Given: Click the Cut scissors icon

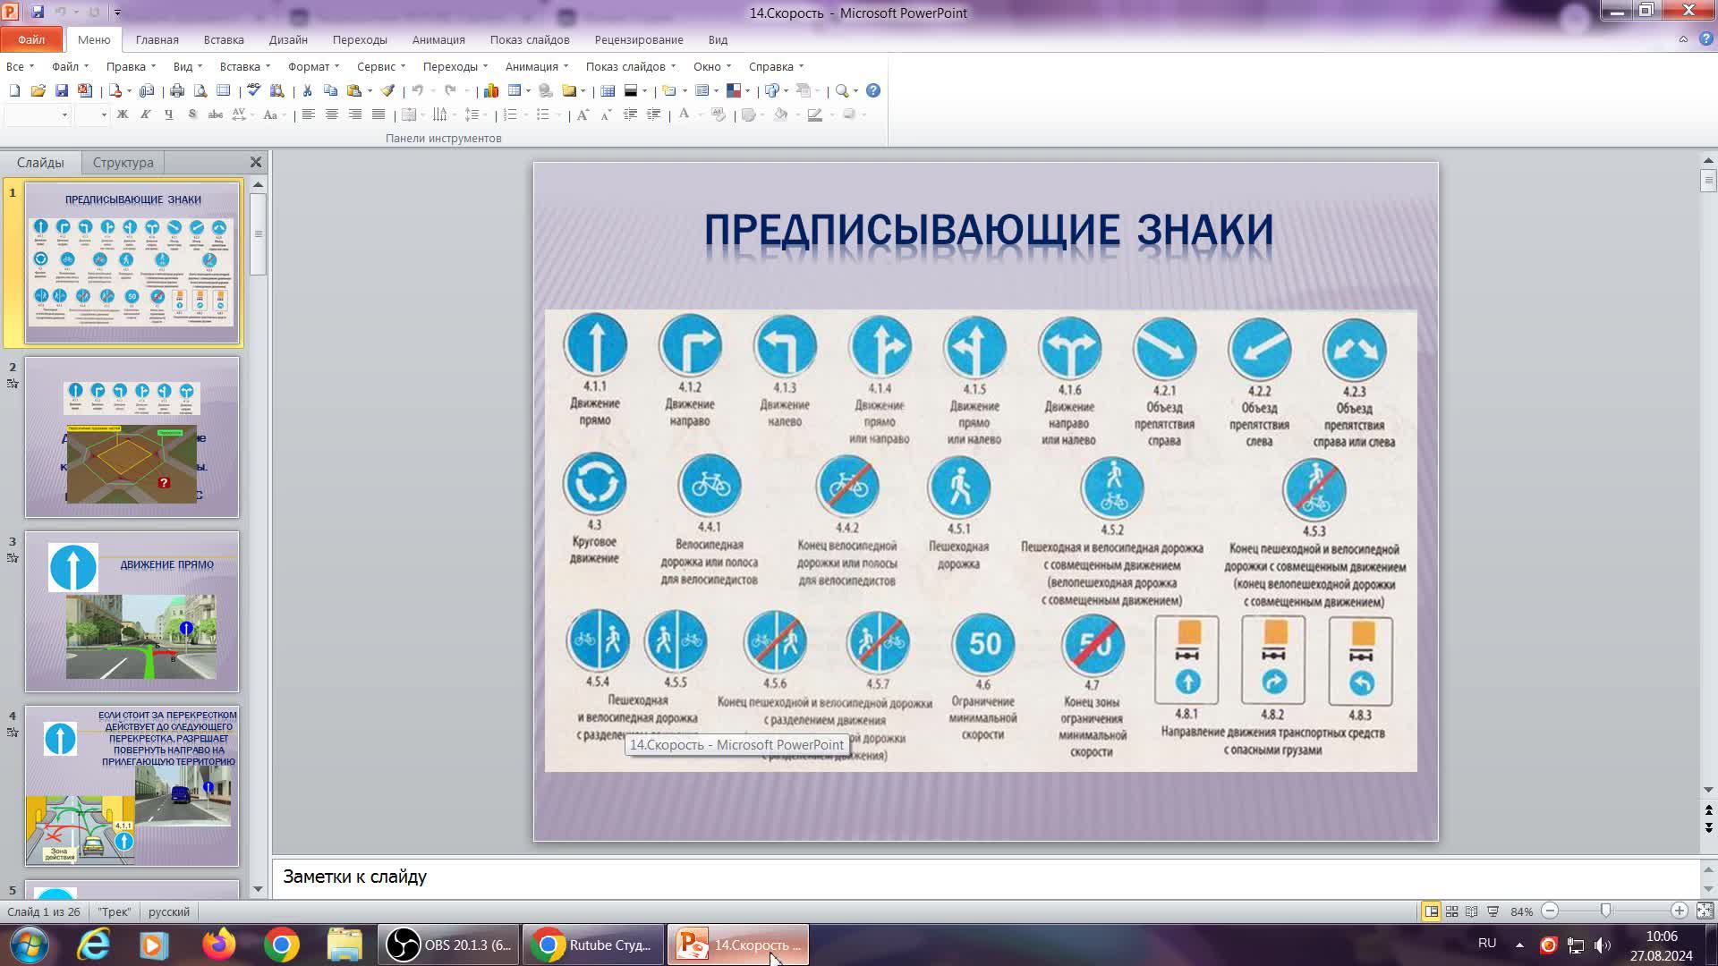Looking at the screenshot, I should click(x=307, y=90).
